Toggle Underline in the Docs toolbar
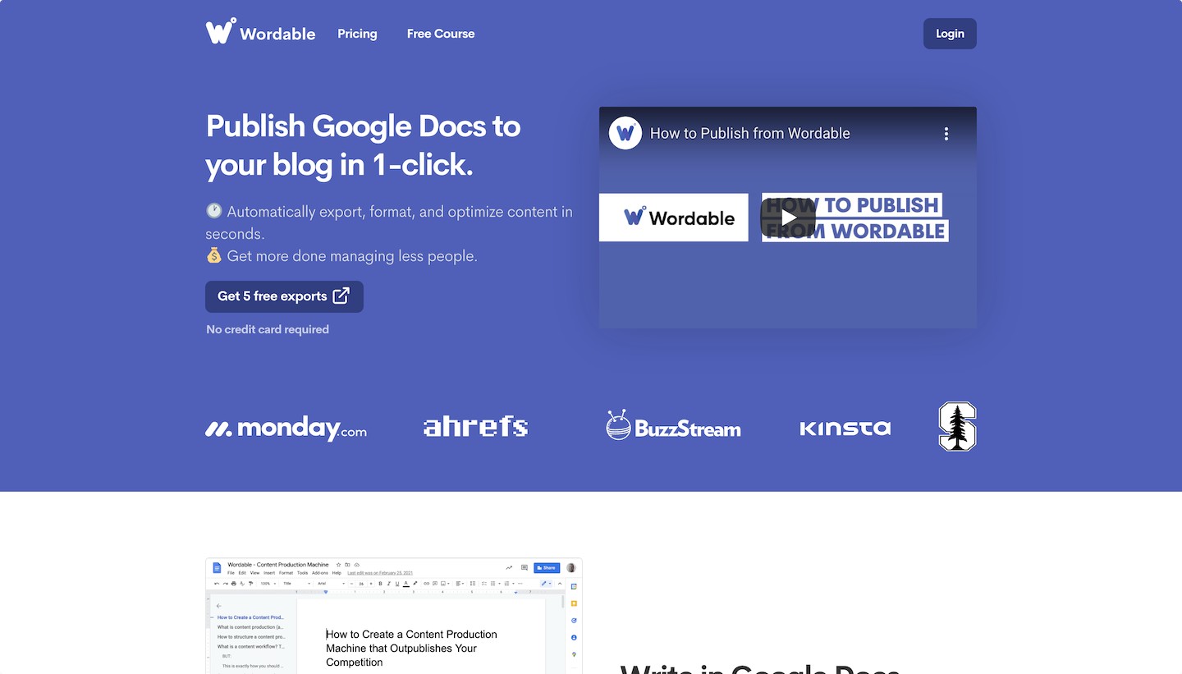The image size is (1182, 674). click(397, 584)
